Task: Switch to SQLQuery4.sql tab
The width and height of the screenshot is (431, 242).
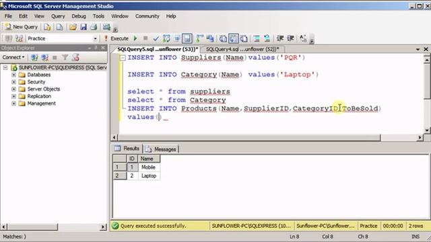Action: coord(242,49)
